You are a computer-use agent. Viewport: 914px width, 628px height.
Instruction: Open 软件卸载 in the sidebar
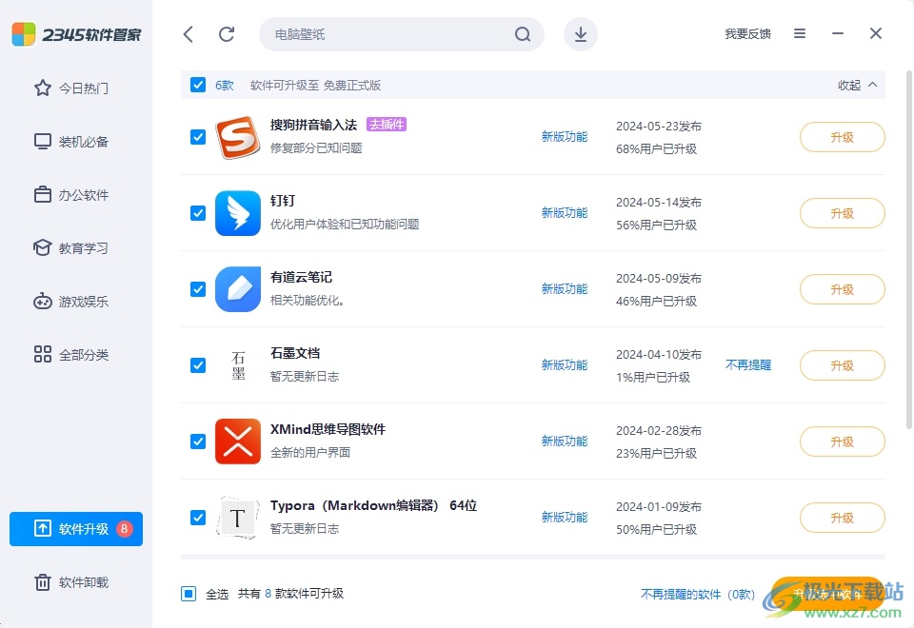pyautogui.click(x=71, y=582)
